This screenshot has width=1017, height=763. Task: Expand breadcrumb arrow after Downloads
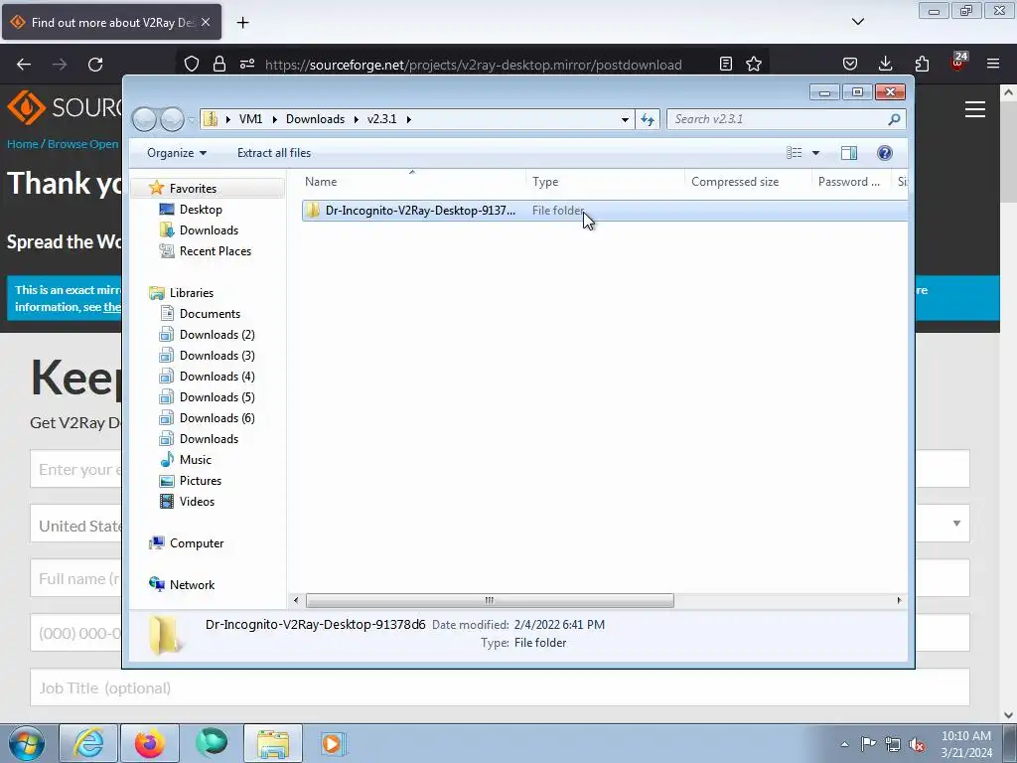tap(357, 119)
